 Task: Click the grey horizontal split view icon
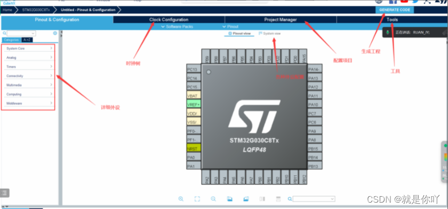(278, 199)
